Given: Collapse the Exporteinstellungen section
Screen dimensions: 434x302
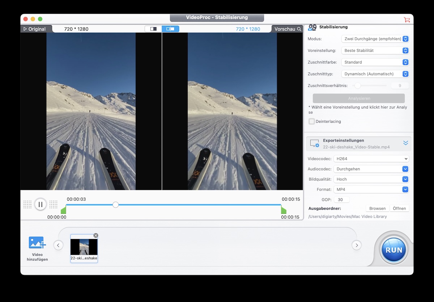Looking at the screenshot, I should (x=405, y=143).
